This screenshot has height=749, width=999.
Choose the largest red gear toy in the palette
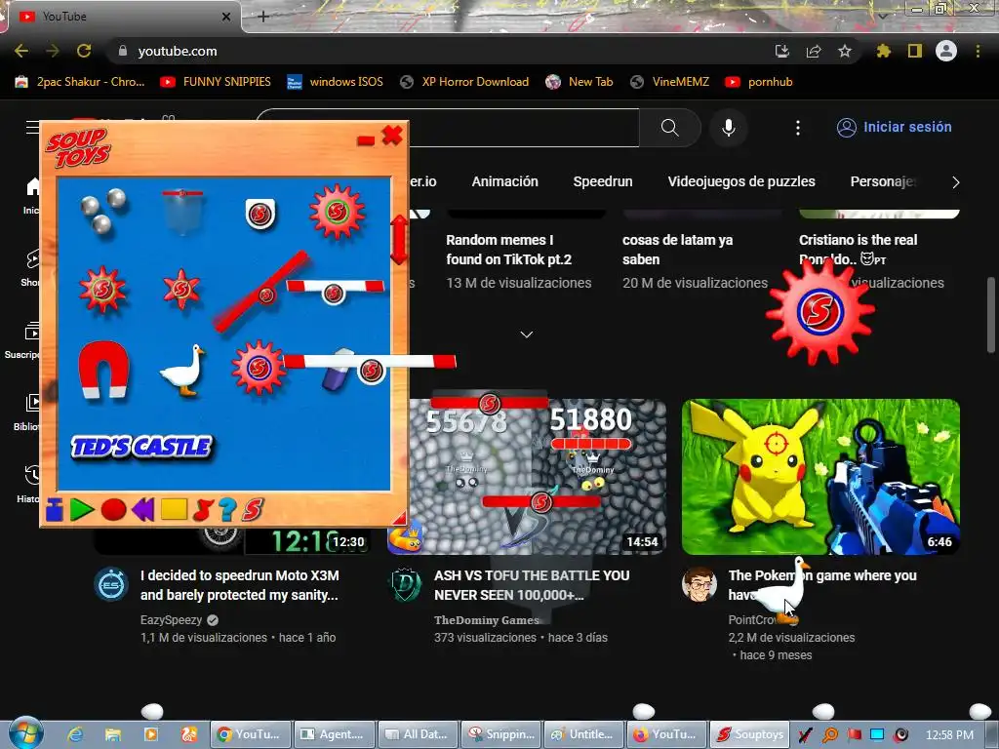coord(337,212)
